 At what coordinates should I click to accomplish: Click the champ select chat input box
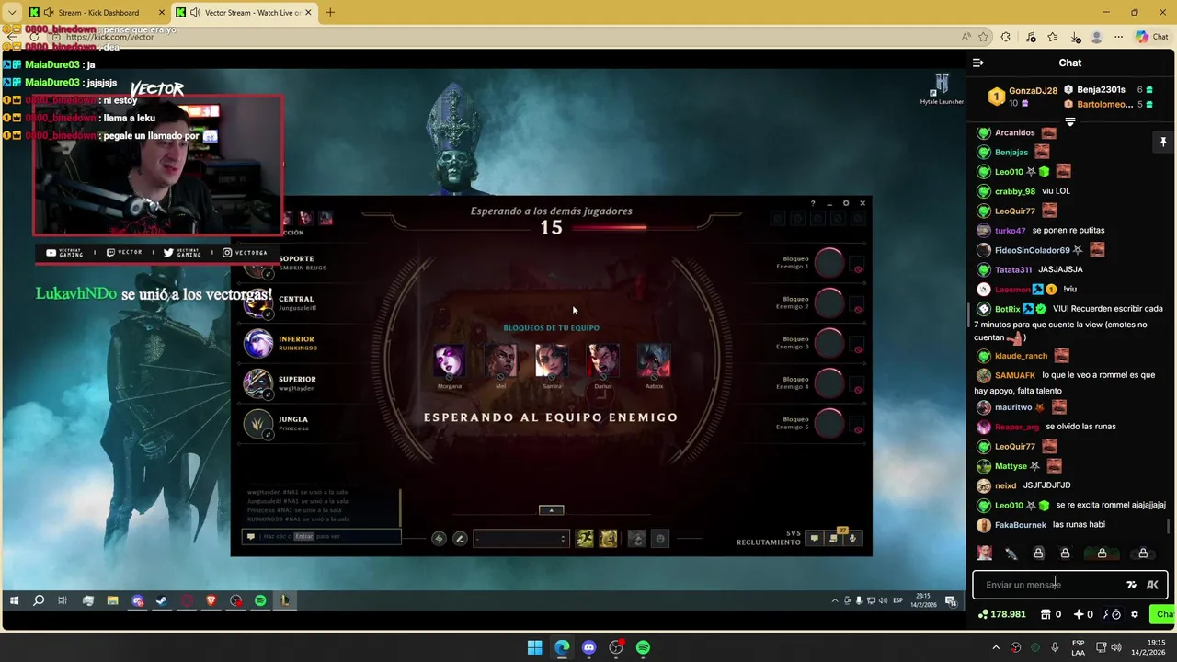pos(321,536)
